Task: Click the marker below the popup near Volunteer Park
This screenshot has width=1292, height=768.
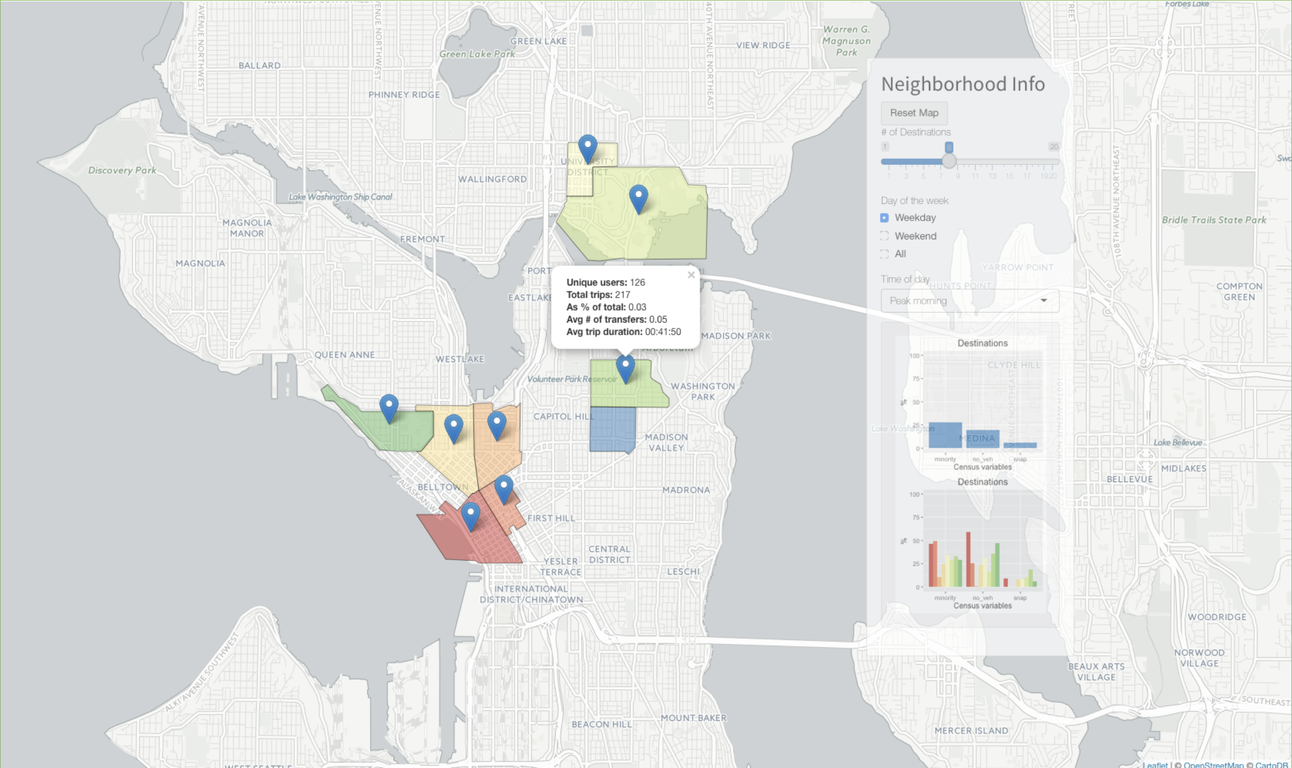Action: (625, 368)
